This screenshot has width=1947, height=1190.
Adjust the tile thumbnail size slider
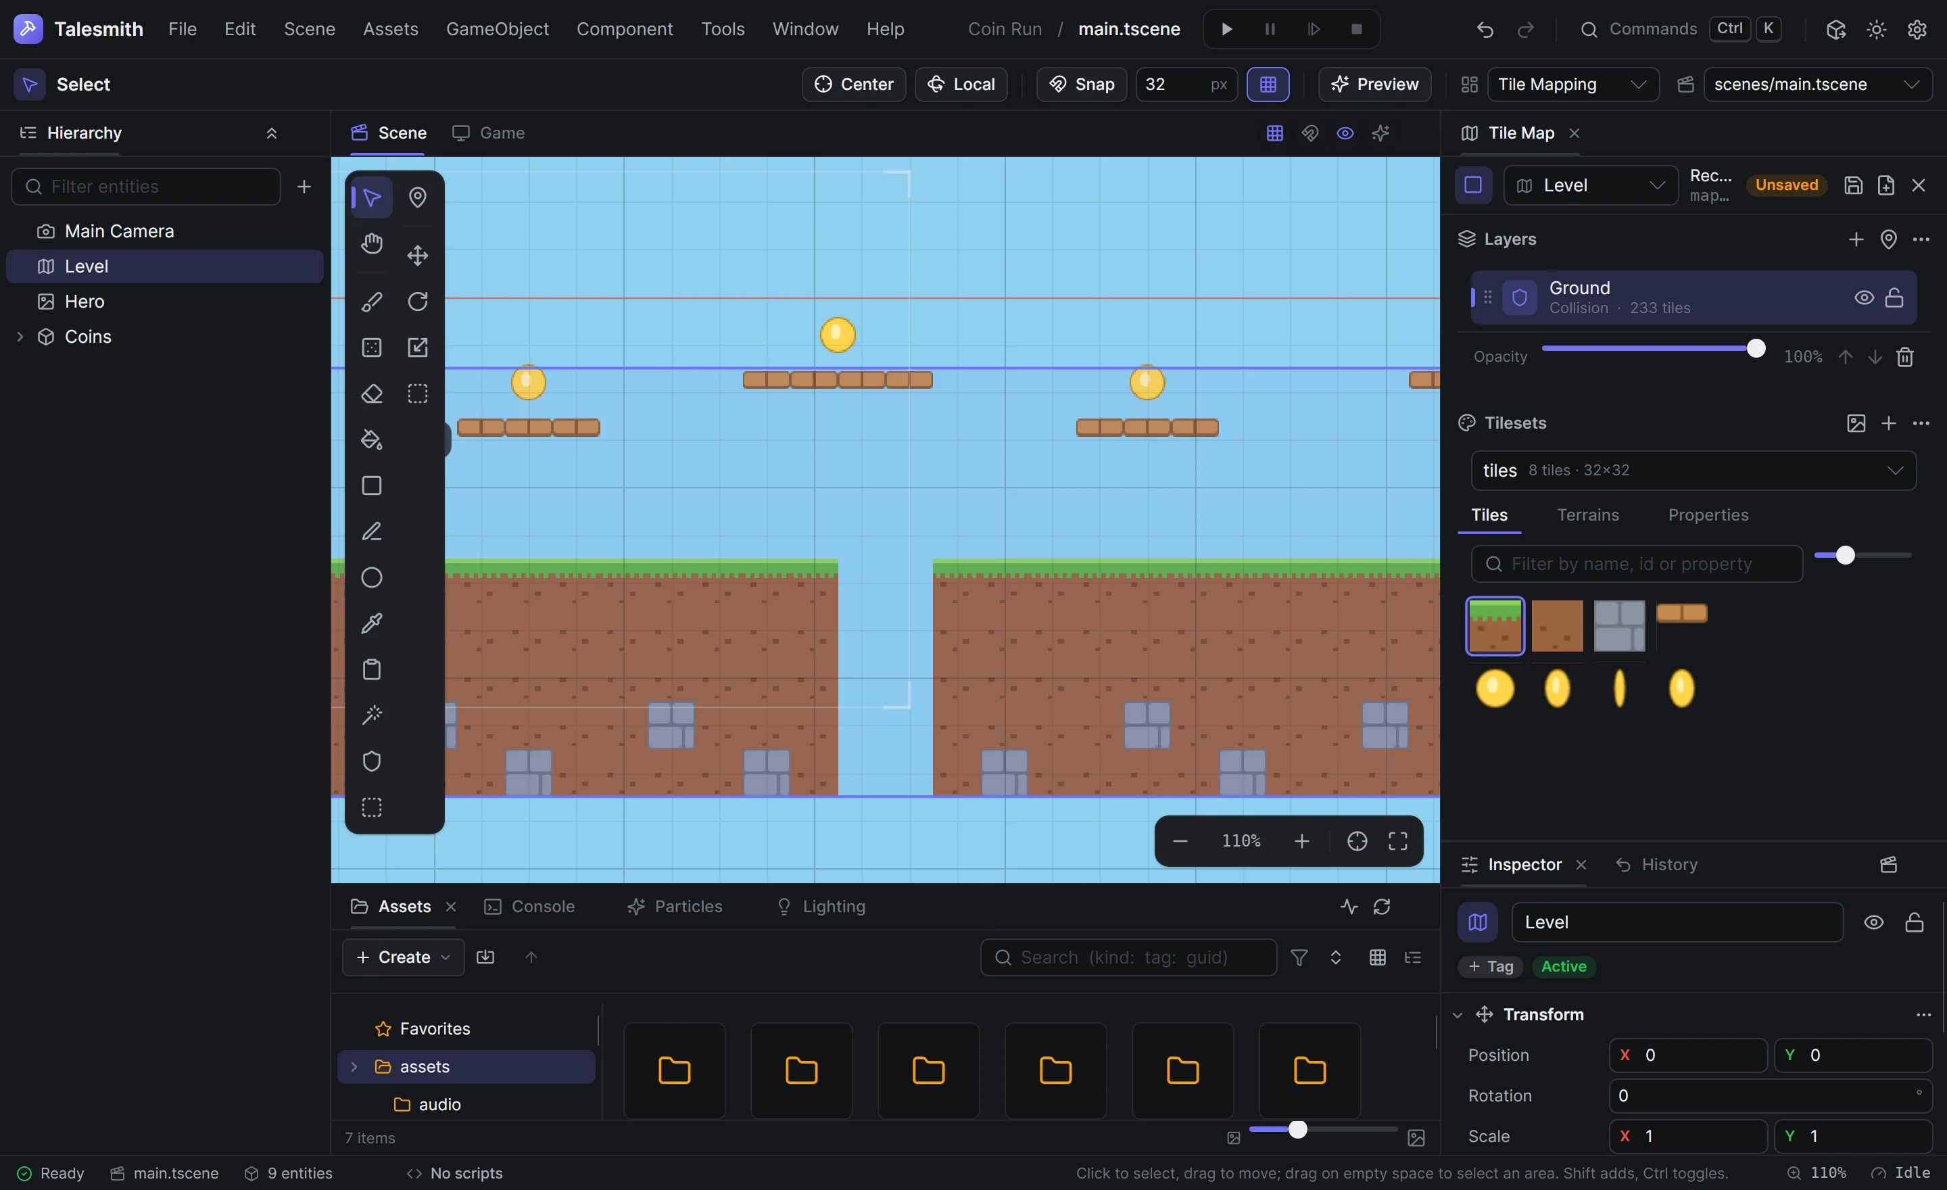tap(1862, 556)
